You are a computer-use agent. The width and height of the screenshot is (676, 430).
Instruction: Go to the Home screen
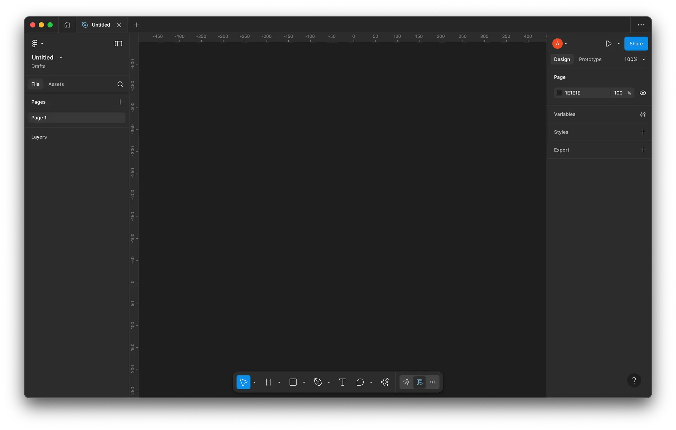[x=67, y=25]
